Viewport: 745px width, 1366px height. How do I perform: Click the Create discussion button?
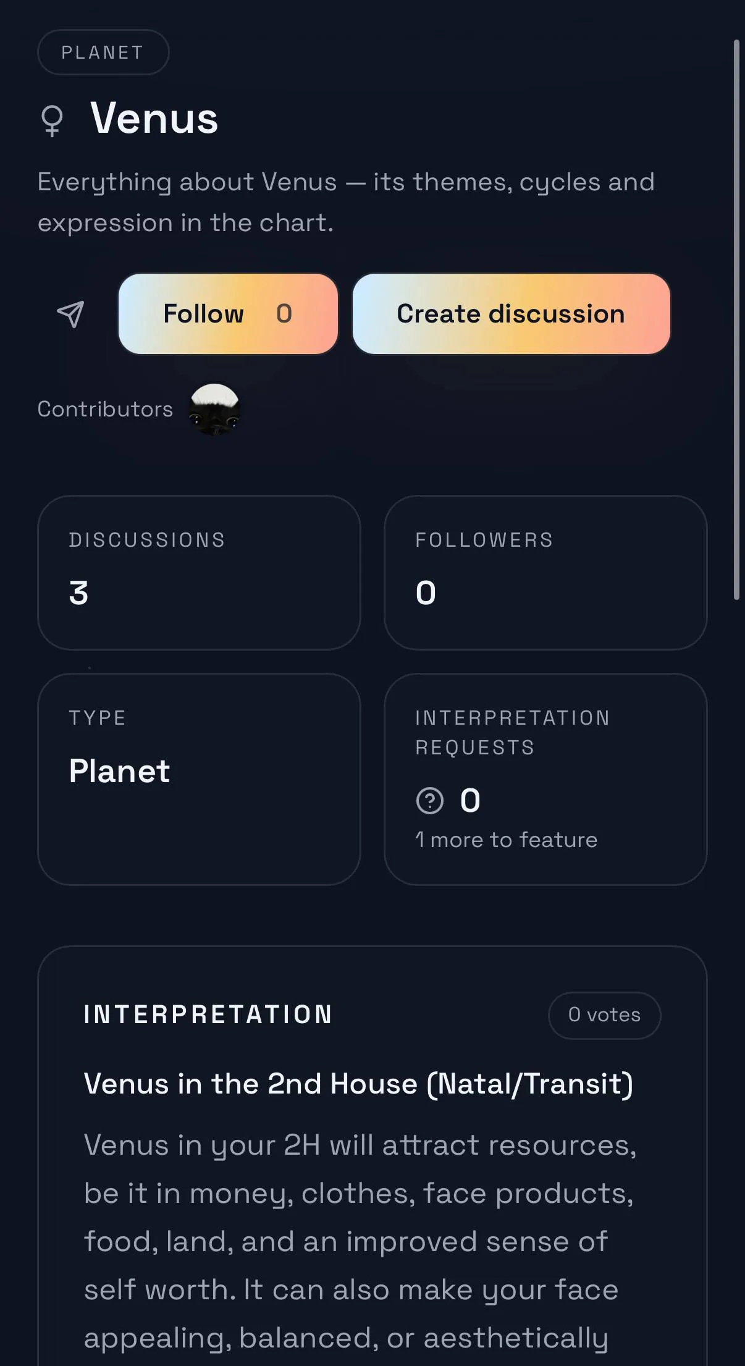pos(511,314)
